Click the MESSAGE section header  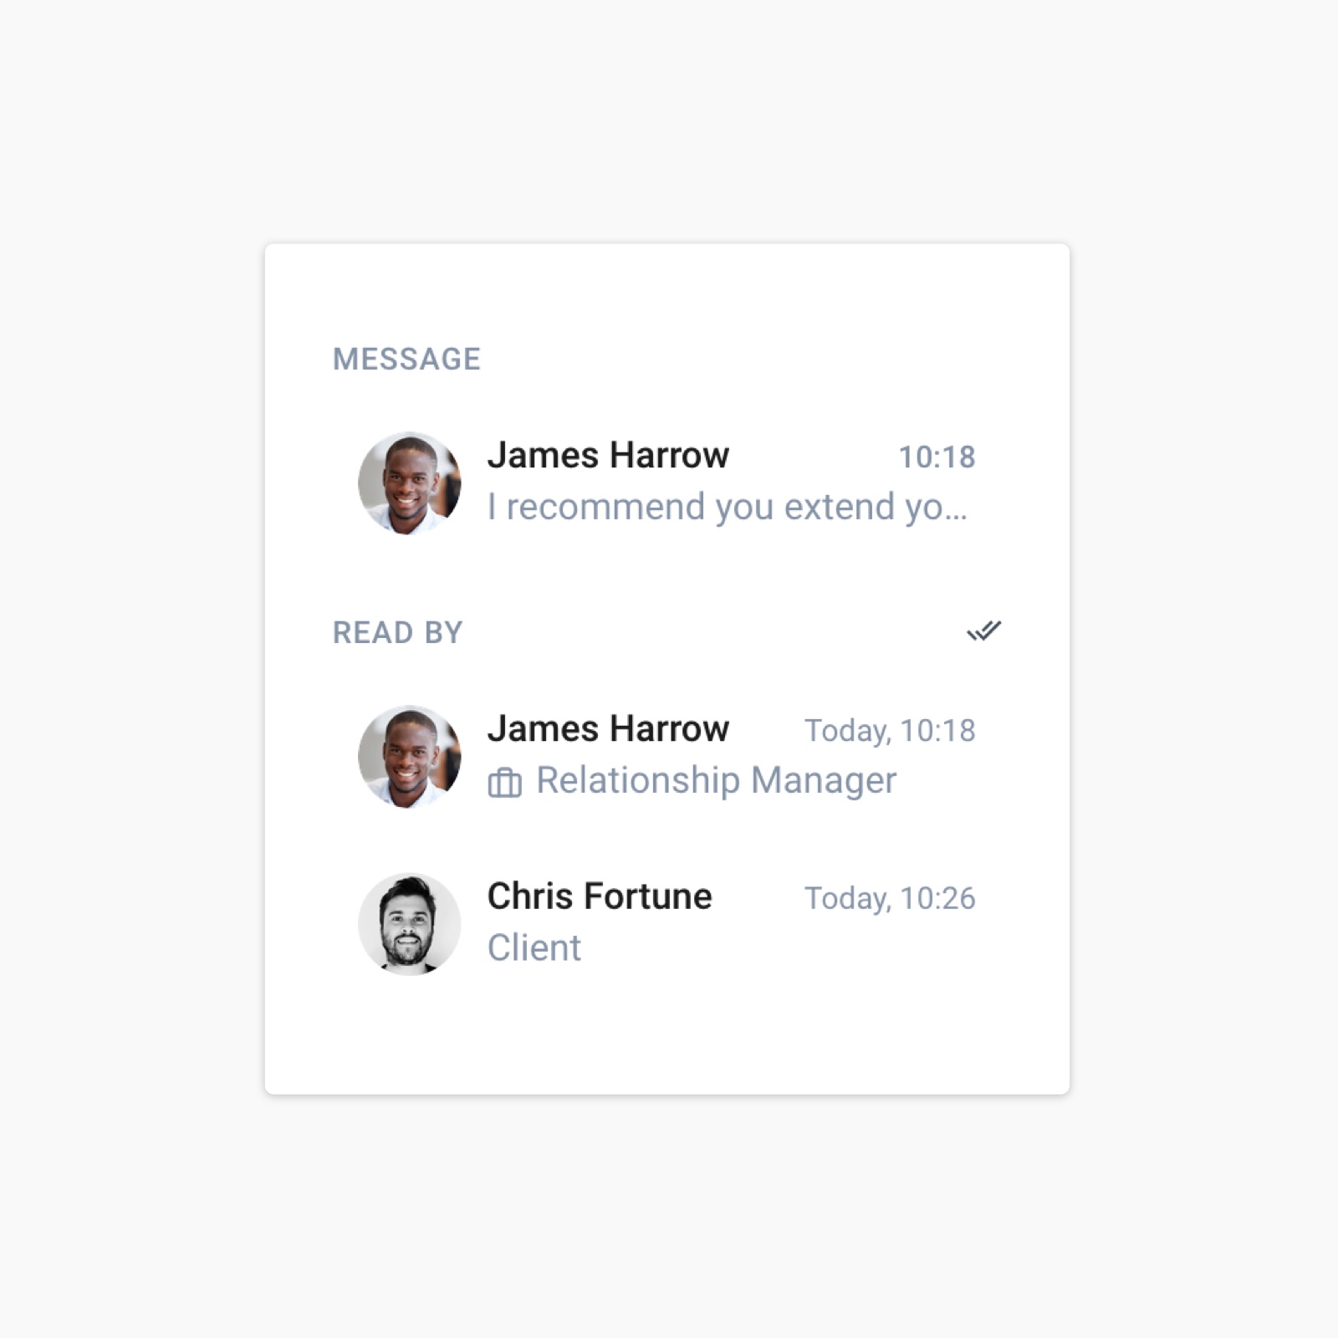[x=406, y=360]
